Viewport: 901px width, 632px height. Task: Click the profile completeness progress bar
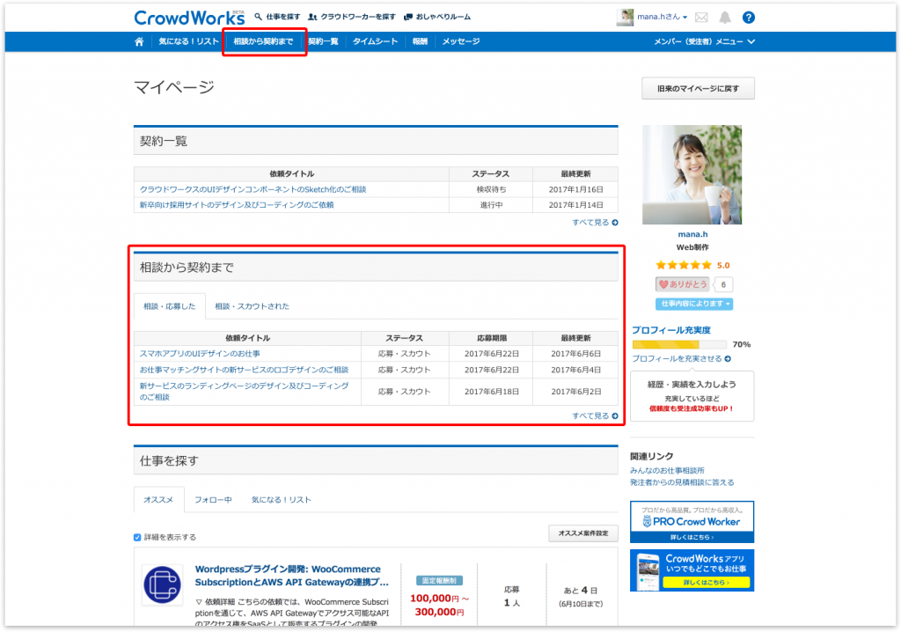tap(679, 345)
